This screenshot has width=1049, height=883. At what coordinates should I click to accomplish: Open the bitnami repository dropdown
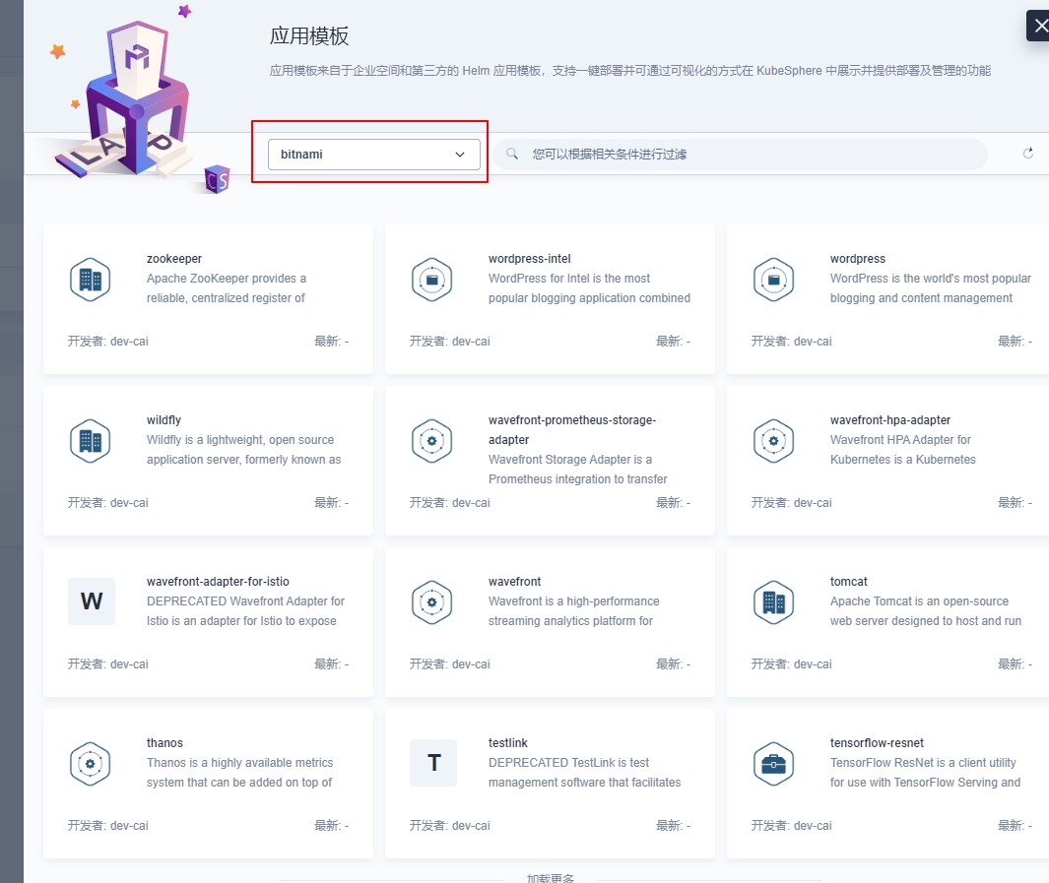(x=374, y=155)
